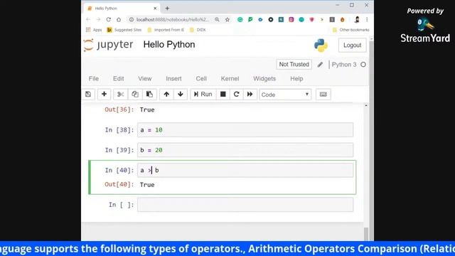Paste cells below icon

tap(149, 95)
